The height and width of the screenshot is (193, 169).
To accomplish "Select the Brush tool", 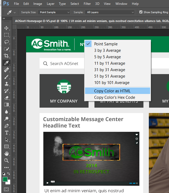I will 6,77.
